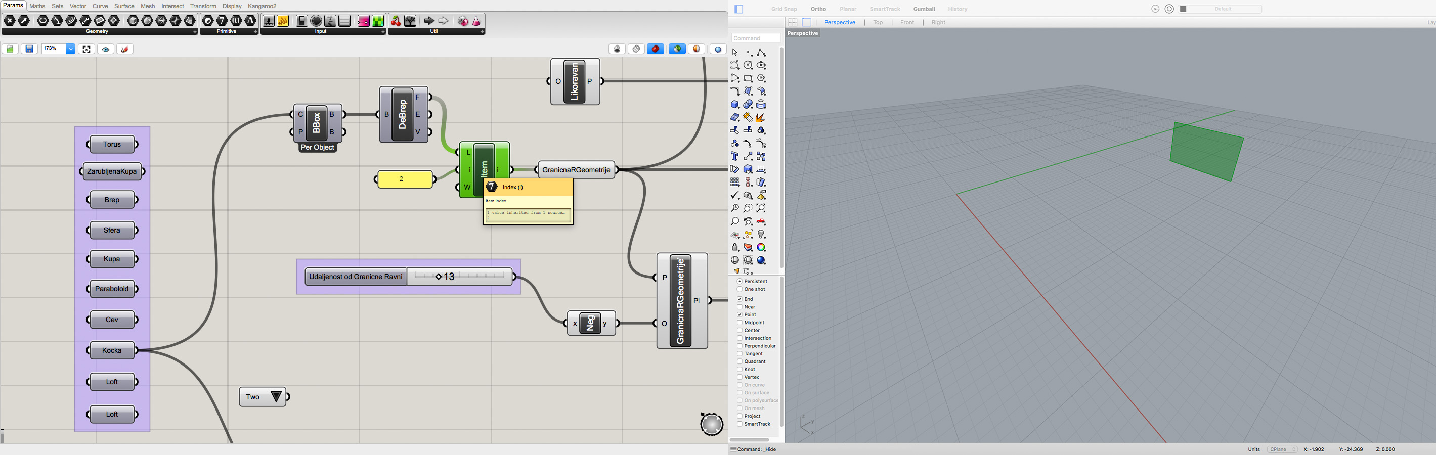Enable the Near object snap checkbox
This screenshot has width=1436, height=455.
(x=739, y=307)
